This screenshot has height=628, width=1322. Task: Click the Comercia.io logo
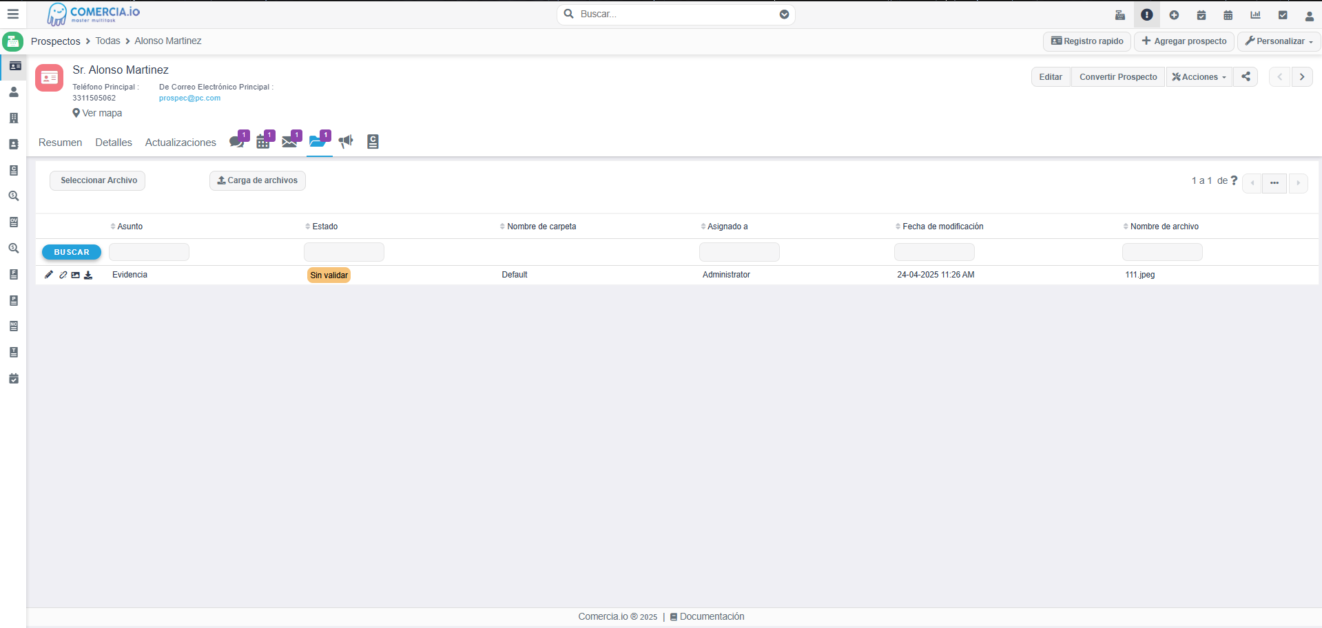click(94, 14)
